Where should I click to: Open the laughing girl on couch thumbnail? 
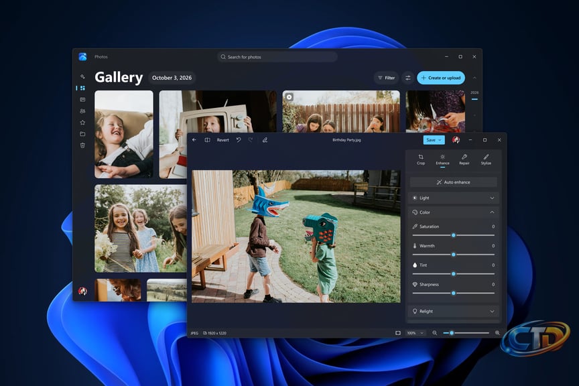(x=124, y=135)
